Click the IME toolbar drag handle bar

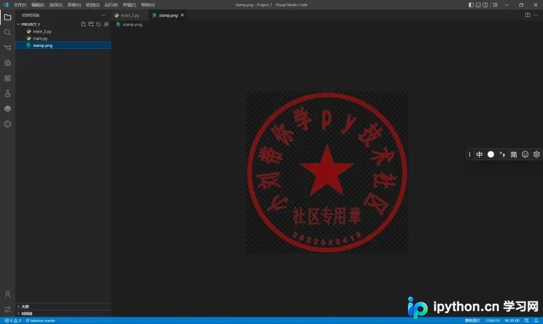(x=470, y=154)
